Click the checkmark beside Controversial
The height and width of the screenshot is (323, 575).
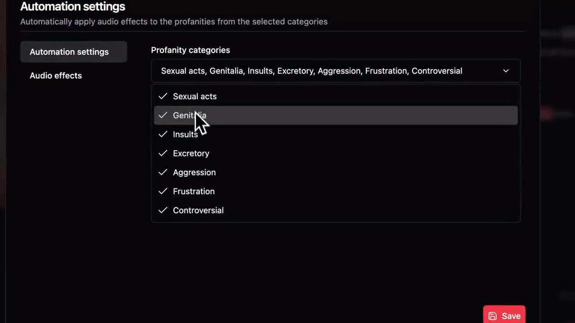pos(163,210)
